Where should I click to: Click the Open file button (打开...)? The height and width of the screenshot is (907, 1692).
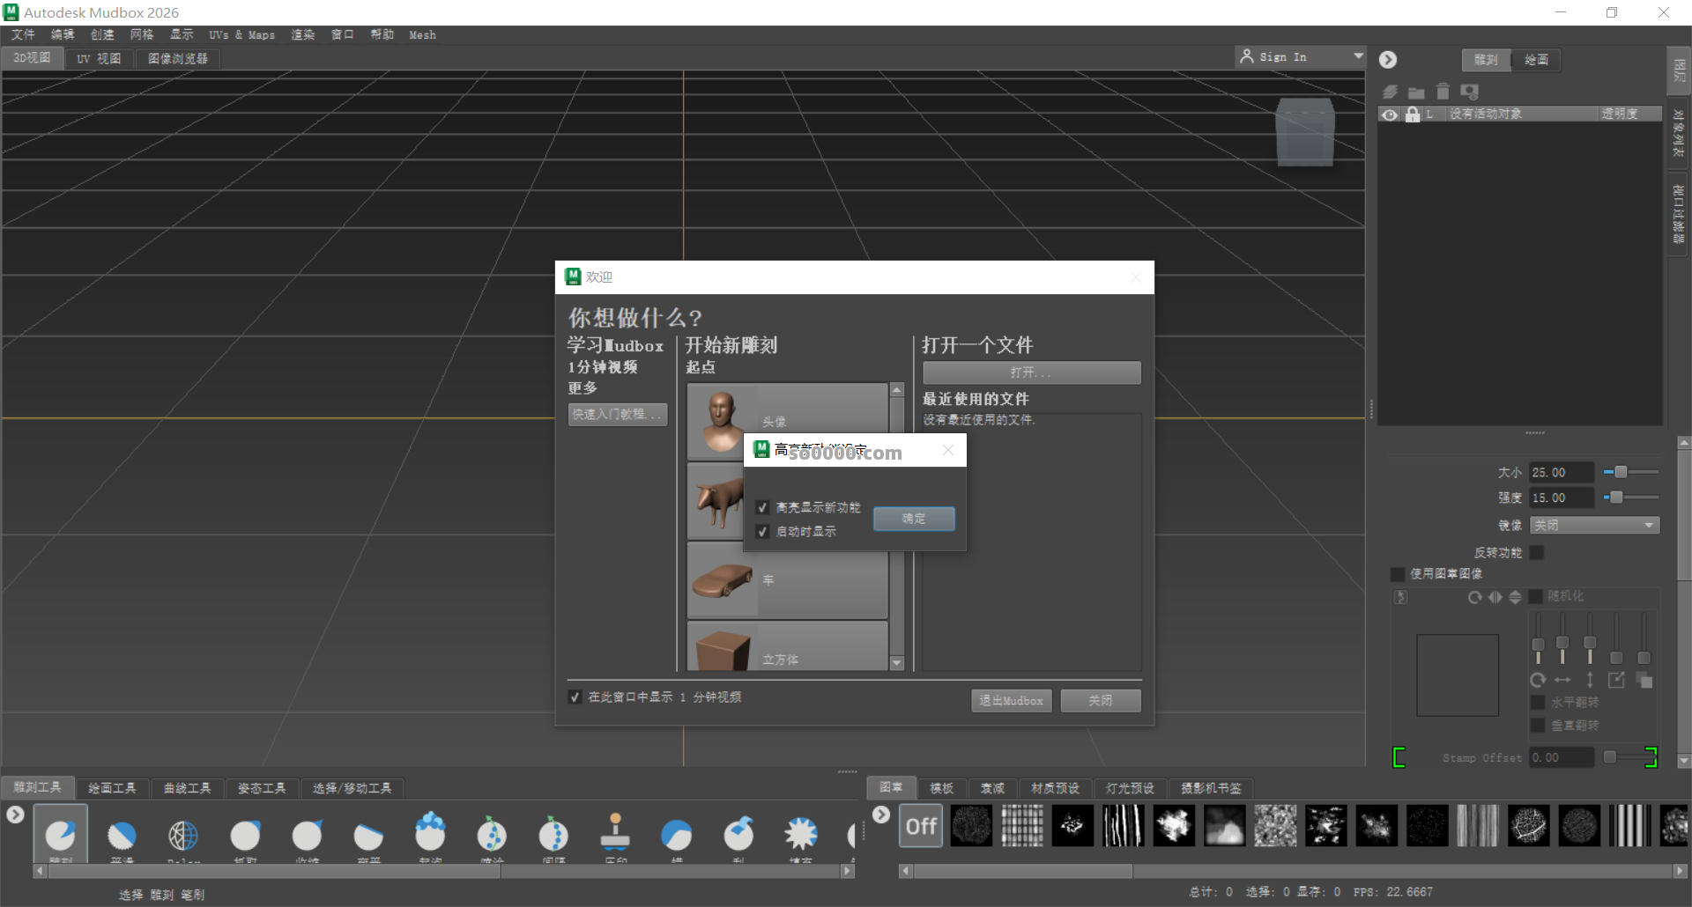[1031, 372]
